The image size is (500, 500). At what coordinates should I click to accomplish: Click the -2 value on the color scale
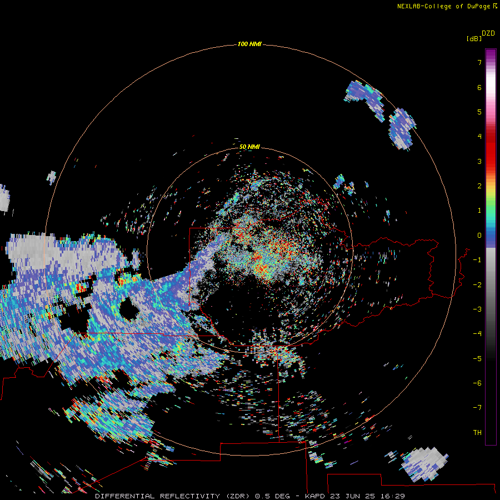pos(477,285)
